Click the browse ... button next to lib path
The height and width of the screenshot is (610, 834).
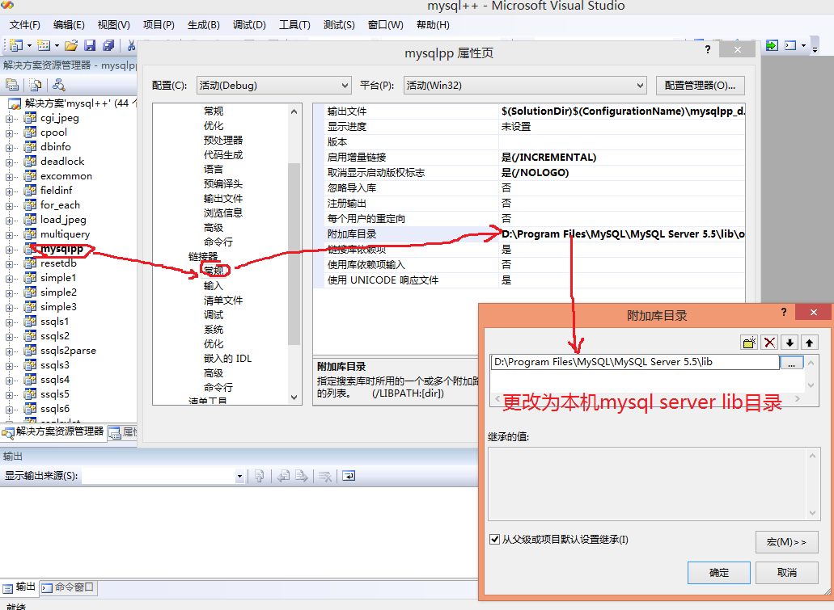point(792,363)
